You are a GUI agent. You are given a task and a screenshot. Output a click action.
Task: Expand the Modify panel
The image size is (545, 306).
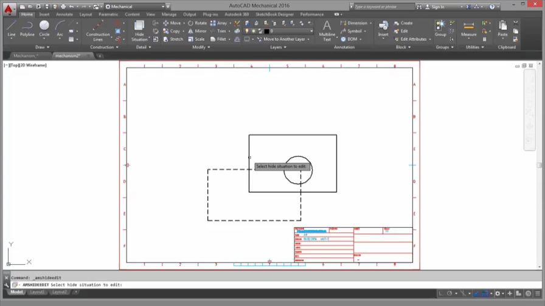coord(201,47)
